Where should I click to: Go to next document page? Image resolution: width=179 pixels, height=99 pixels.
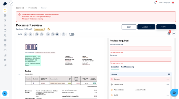point(30,34)
